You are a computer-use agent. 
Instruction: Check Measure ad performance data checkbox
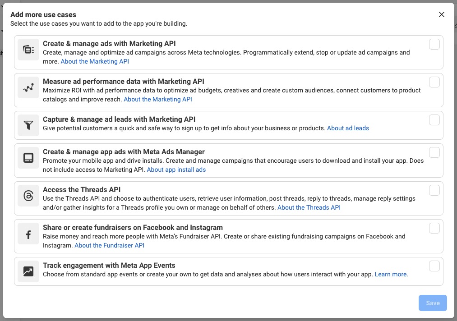click(434, 82)
